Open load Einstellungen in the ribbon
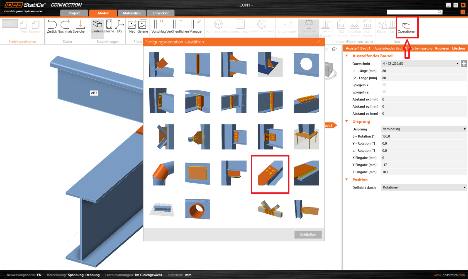Screen dimensions: 468x279 coord(288,26)
